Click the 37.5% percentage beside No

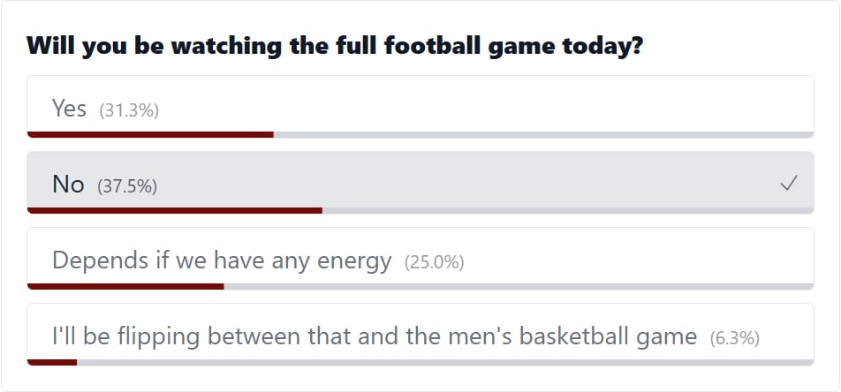127,186
